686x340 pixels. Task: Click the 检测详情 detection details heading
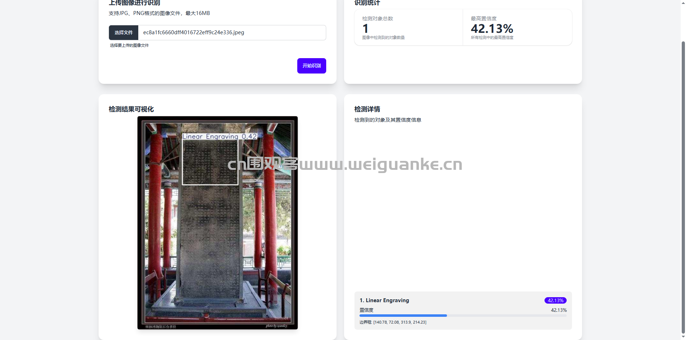pos(367,109)
